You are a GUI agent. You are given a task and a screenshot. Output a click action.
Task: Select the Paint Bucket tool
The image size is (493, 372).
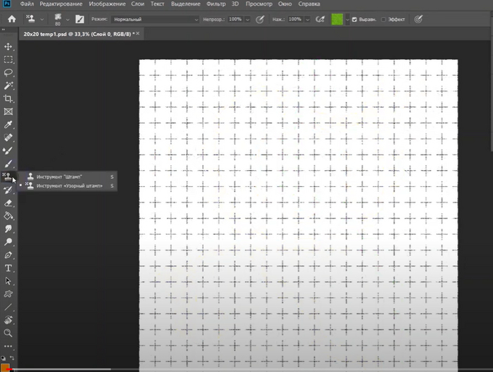click(x=8, y=216)
